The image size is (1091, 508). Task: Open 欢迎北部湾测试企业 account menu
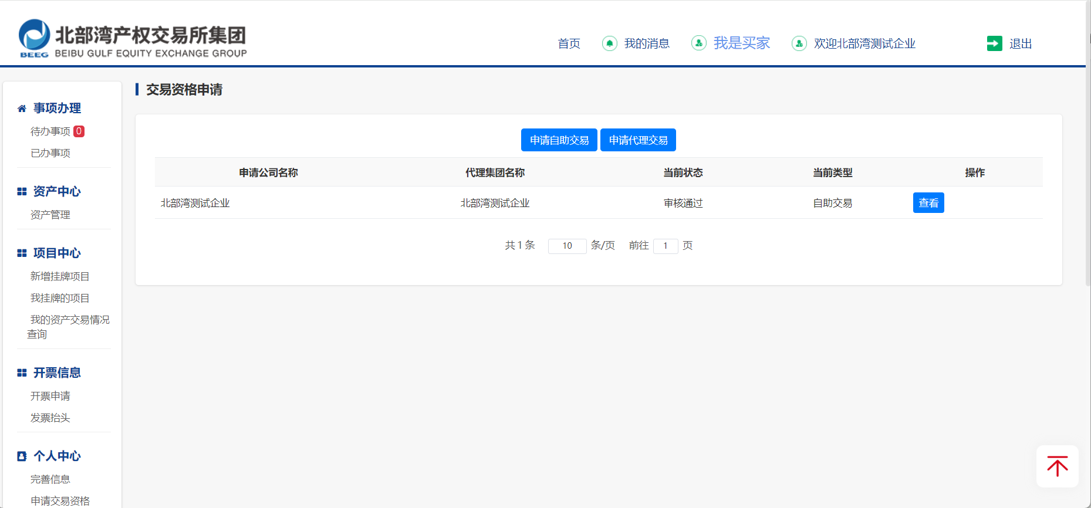point(864,43)
